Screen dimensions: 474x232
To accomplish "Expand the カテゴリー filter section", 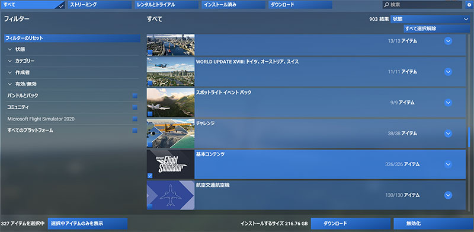I will click(72, 61).
